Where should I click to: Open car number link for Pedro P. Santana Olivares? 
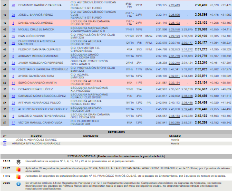(x=13, y=49)
